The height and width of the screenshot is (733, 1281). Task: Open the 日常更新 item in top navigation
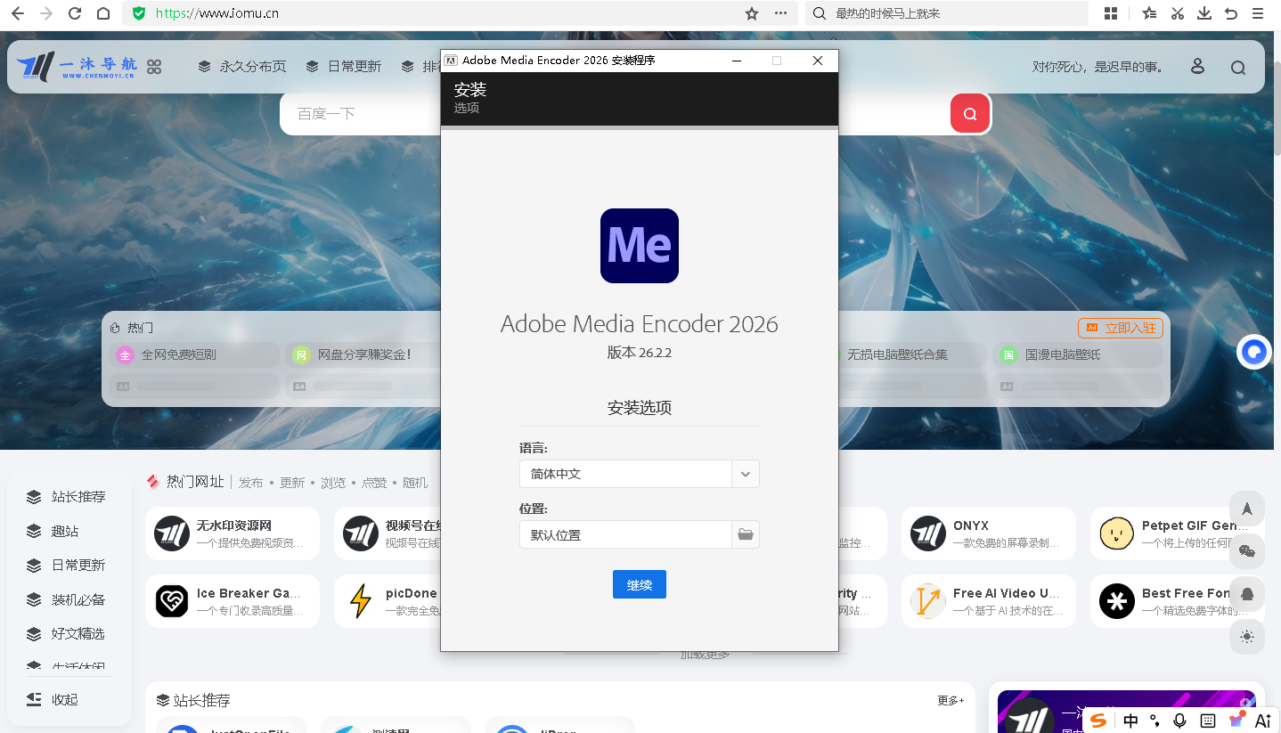343,67
